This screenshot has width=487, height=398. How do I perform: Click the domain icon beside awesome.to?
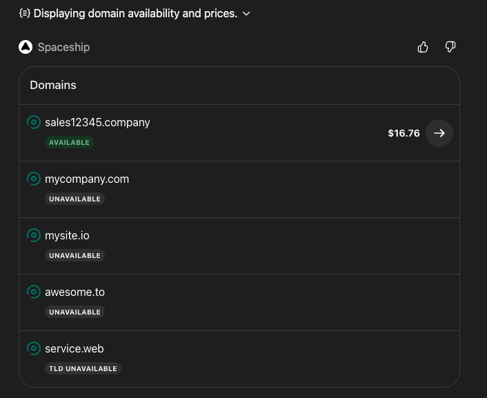(33, 292)
